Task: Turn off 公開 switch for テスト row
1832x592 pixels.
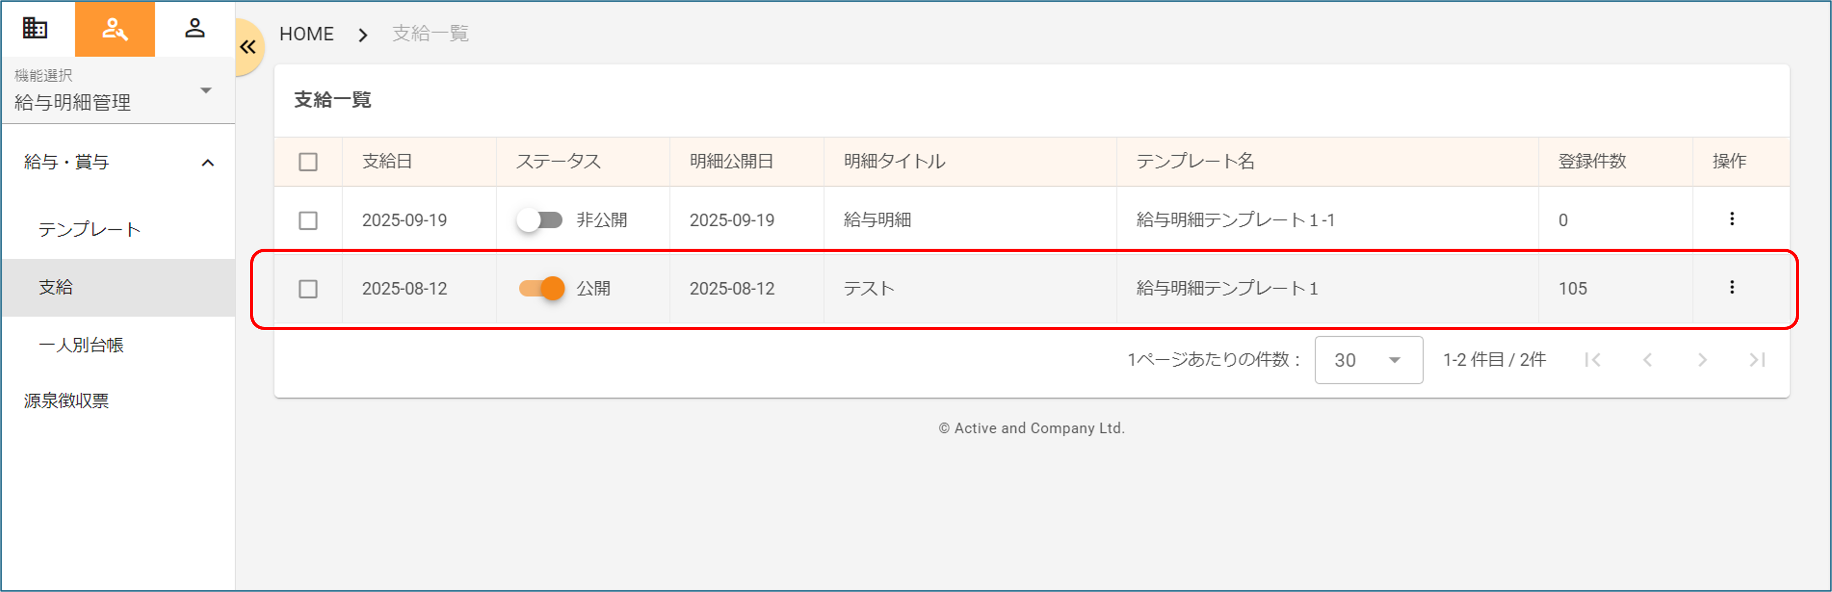Action: click(542, 288)
